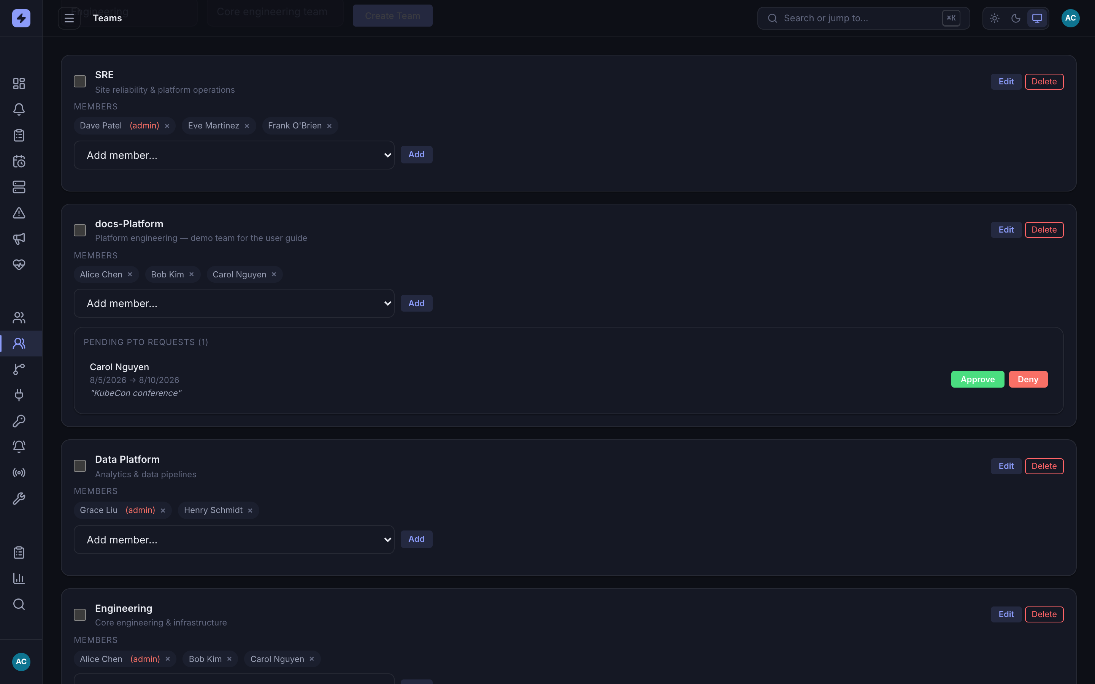This screenshot has width=1095, height=684.
Task: Edit the docs-Platform team
Action: pyautogui.click(x=1006, y=230)
